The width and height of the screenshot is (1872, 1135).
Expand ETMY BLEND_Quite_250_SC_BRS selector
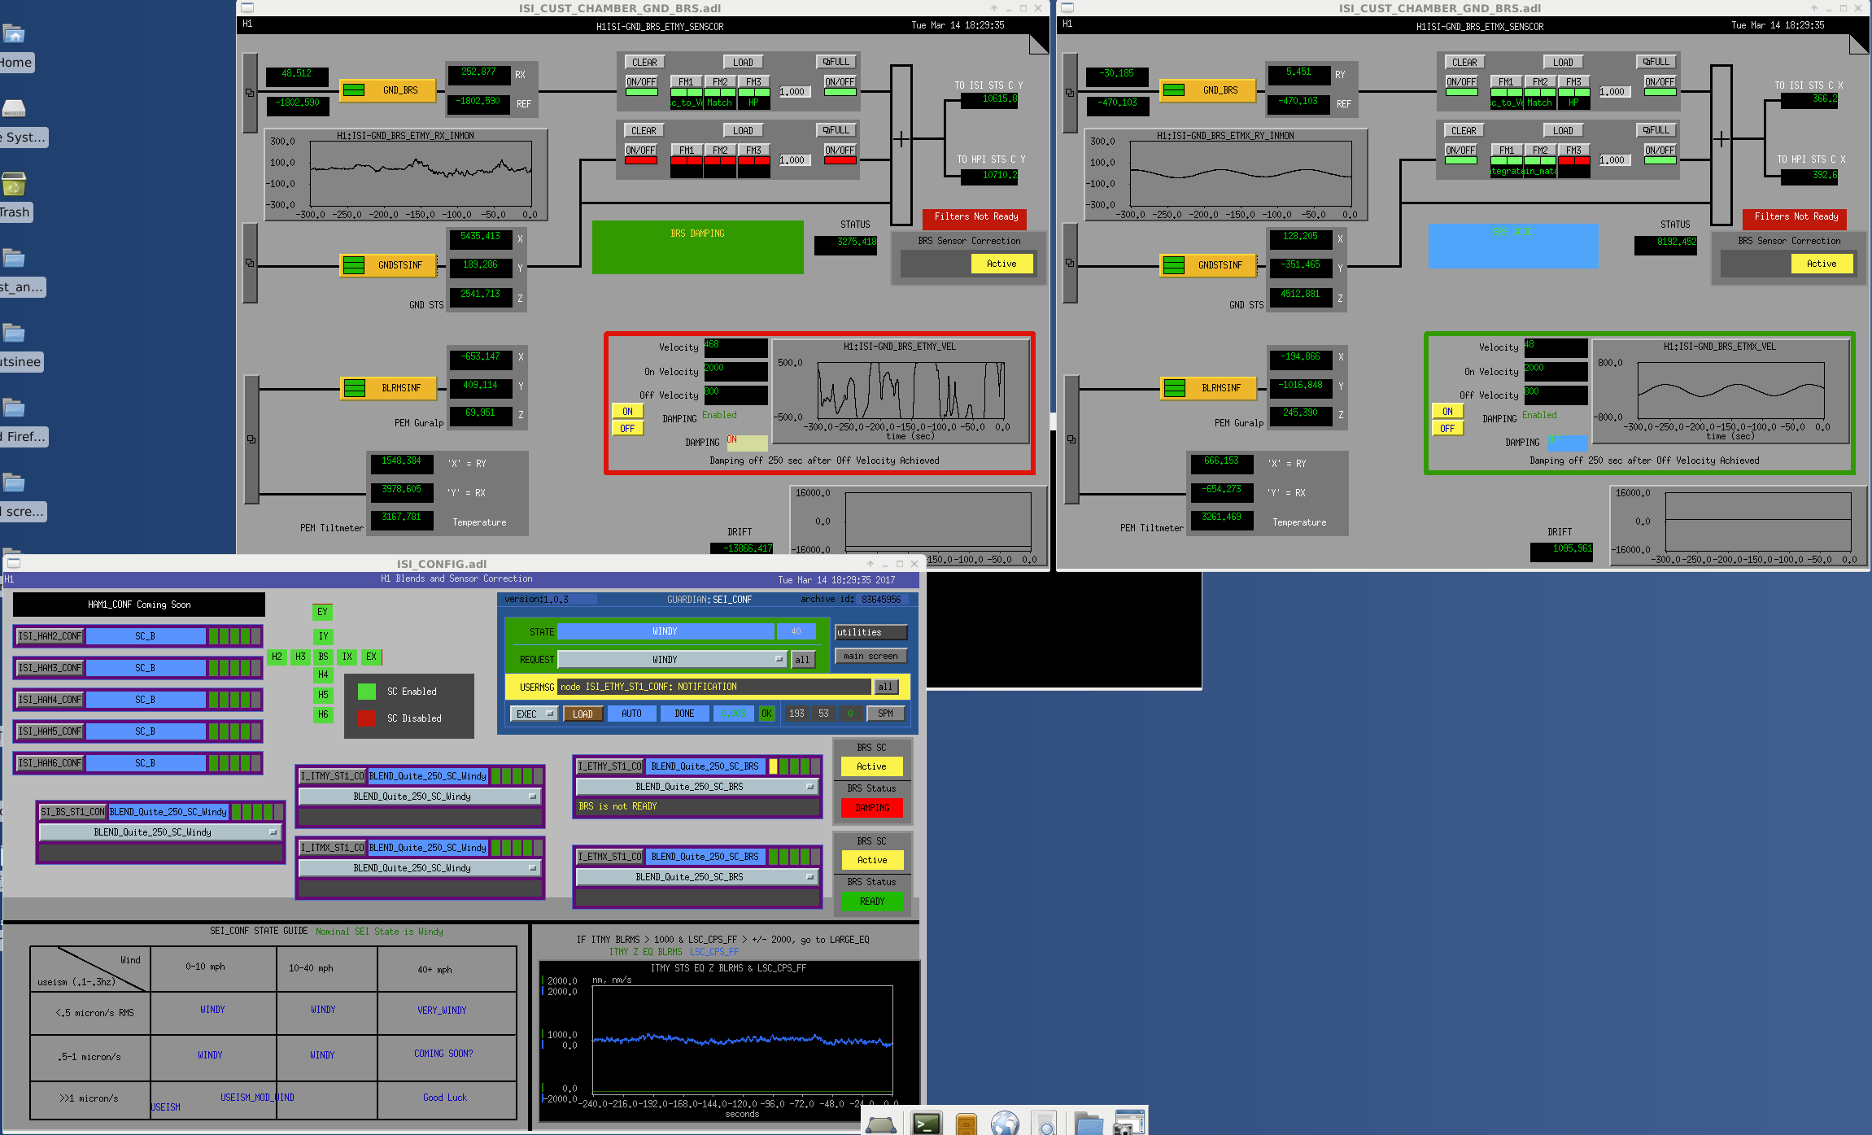[x=696, y=787]
